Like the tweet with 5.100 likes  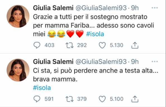point(102,99)
